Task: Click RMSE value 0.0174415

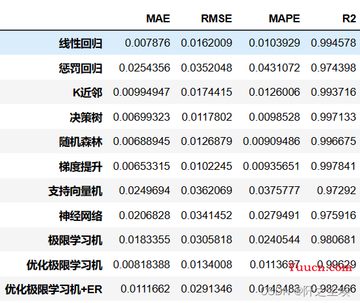Action: (207, 92)
